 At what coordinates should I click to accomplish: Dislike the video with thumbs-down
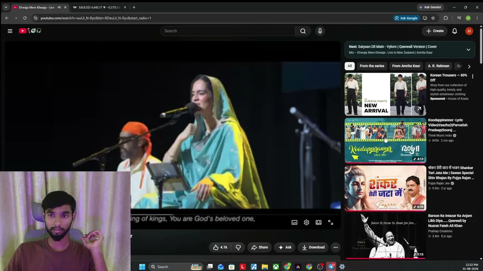[238, 247]
